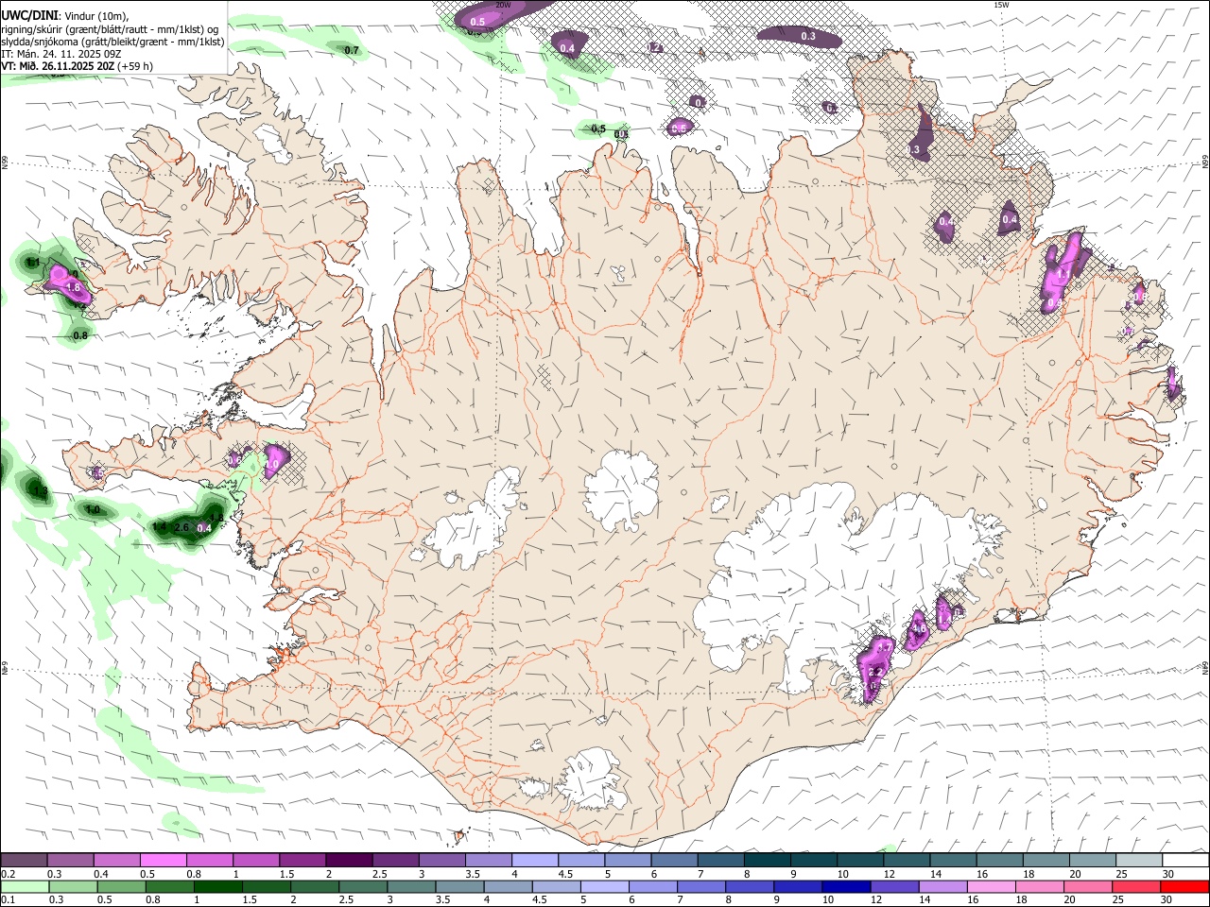Click the 4.6 snow value near the southeast glacier
The height and width of the screenshot is (907, 1210).
tap(918, 628)
